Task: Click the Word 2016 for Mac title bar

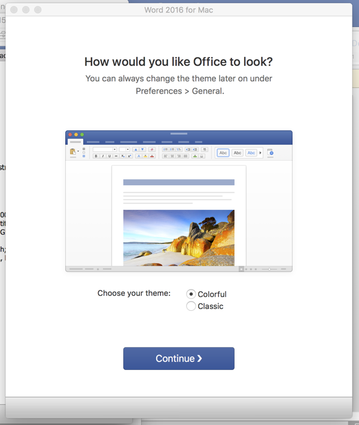Action: pos(178,10)
